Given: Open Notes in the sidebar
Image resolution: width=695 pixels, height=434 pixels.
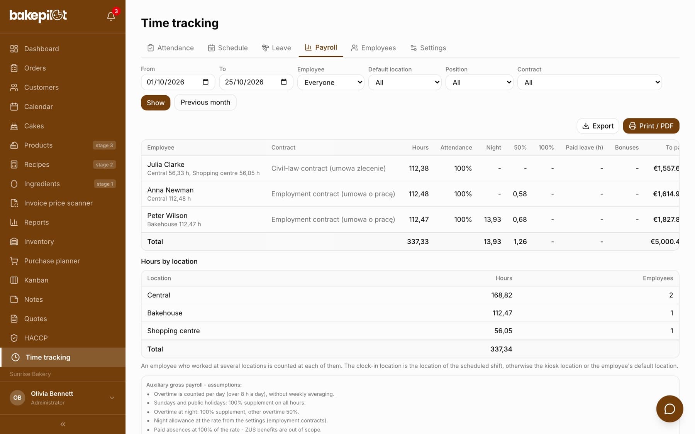Looking at the screenshot, I should coord(63,299).
